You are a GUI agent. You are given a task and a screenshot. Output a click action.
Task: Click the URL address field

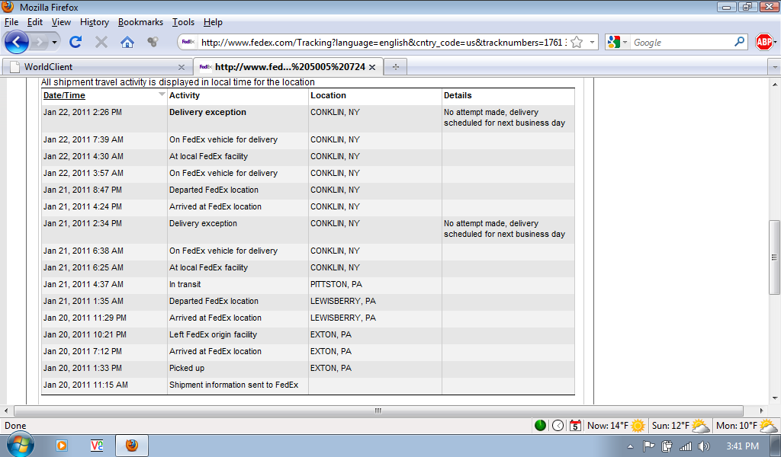pyautogui.click(x=383, y=42)
